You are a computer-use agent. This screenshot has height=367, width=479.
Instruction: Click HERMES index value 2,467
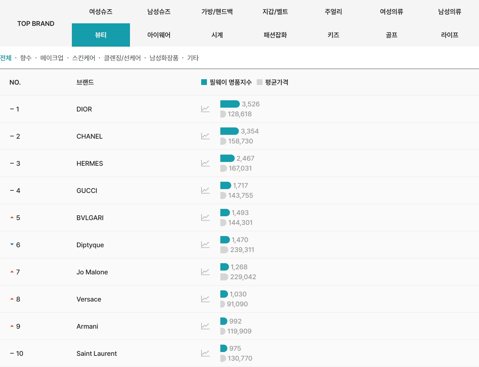pos(245,158)
